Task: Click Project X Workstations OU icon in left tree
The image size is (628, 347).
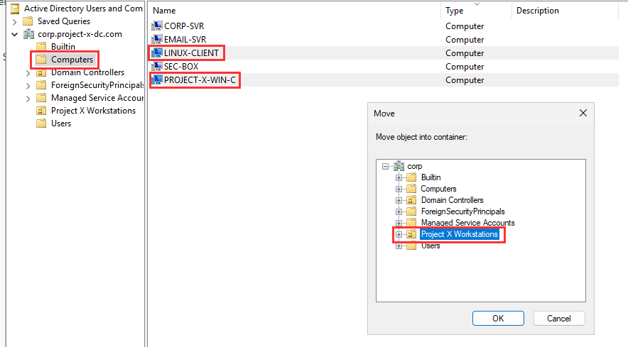Action: coord(42,111)
